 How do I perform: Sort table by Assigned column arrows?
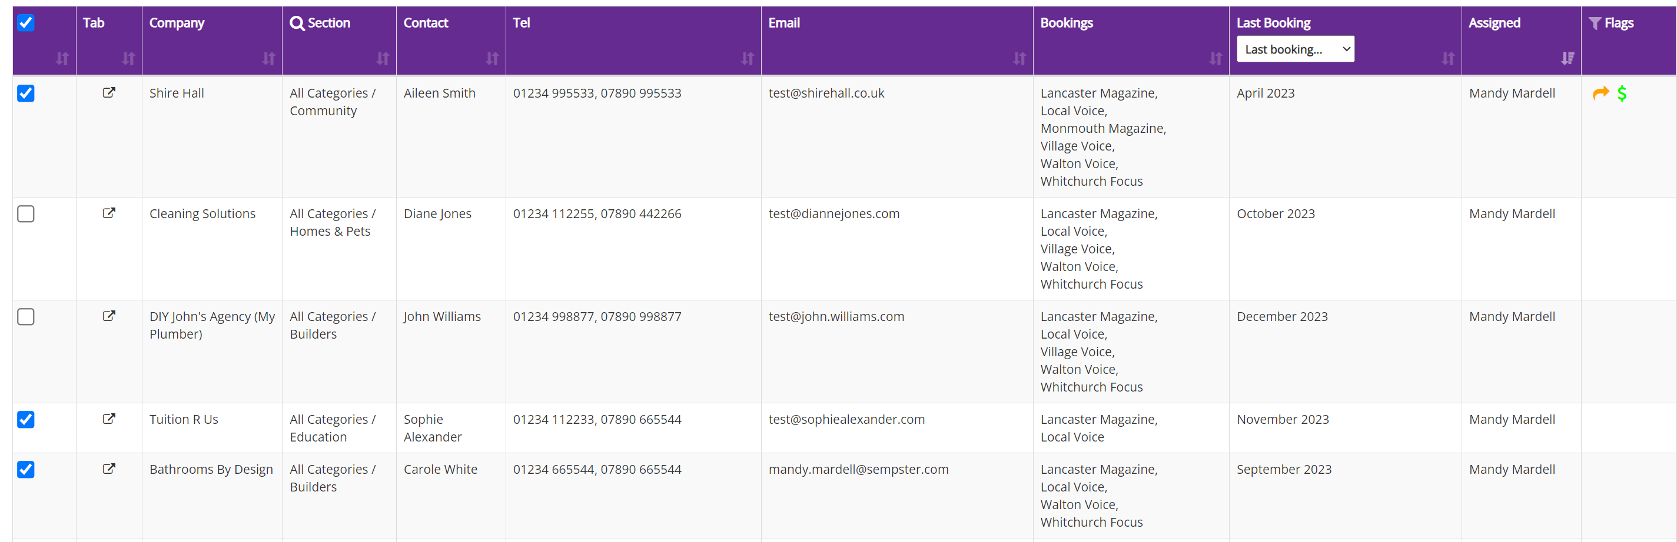[x=1568, y=58]
